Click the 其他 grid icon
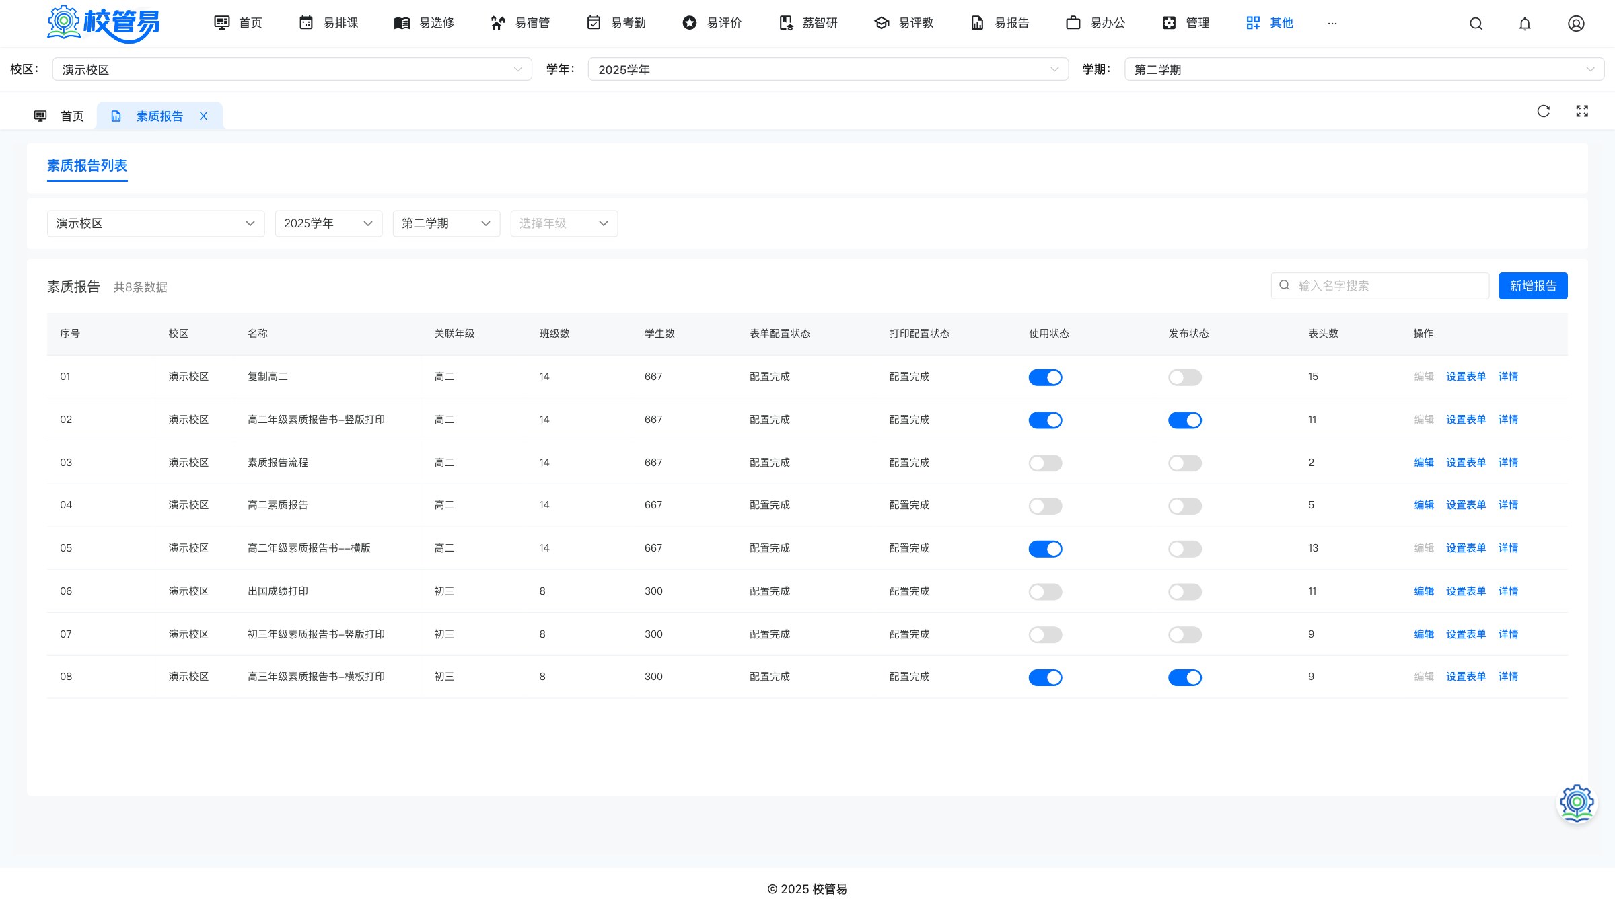This screenshot has width=1615, height=908. [x=1253, y=23]
